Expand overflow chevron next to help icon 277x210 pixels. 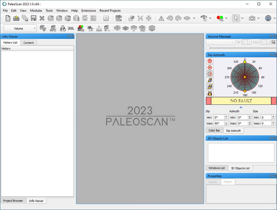point(275,18)
